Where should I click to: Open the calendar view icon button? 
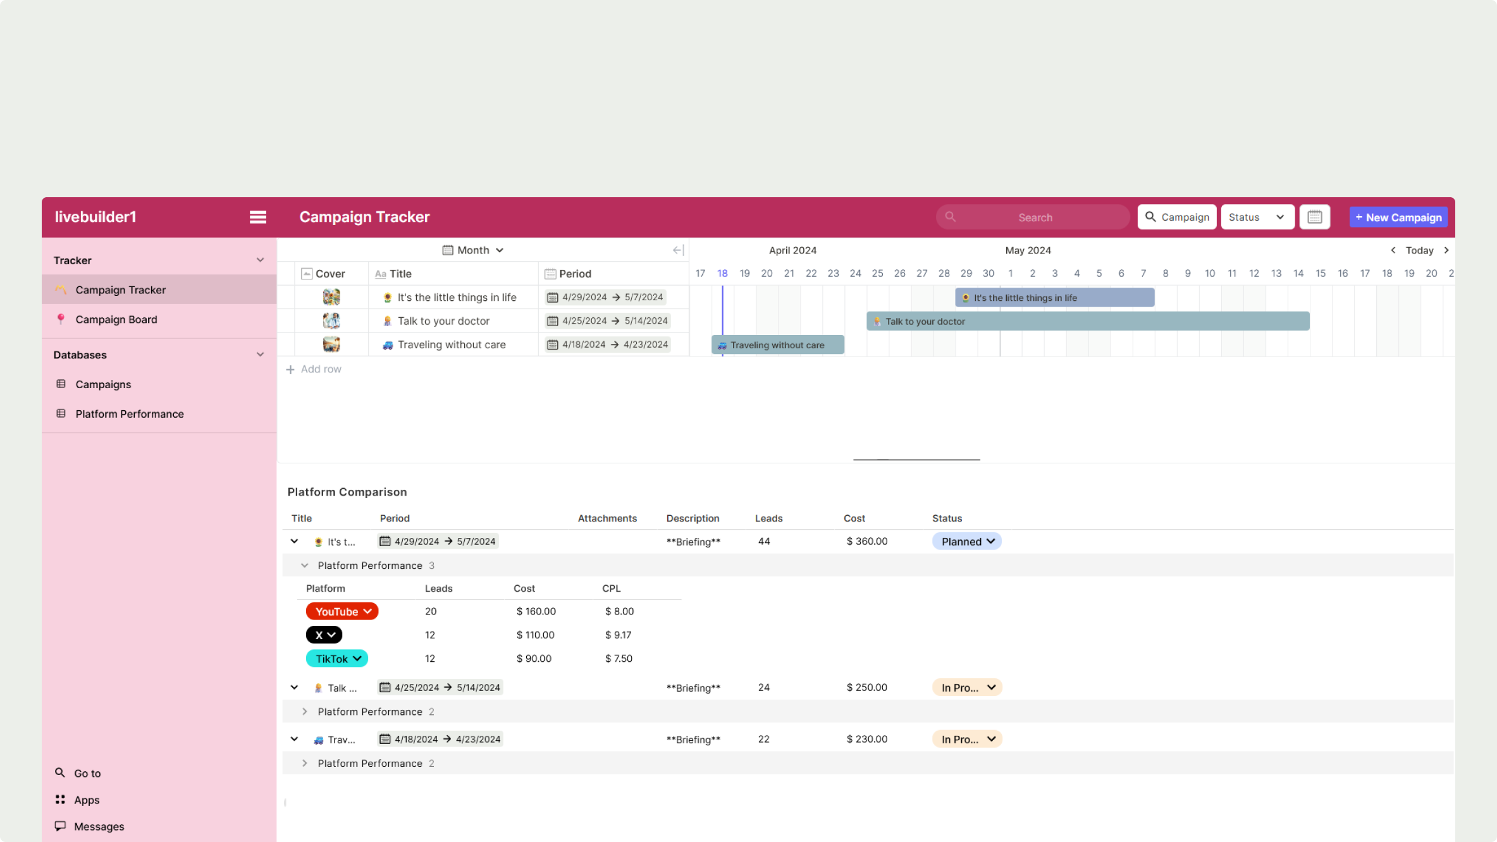pyautogui.click(x=1314, y=217)
